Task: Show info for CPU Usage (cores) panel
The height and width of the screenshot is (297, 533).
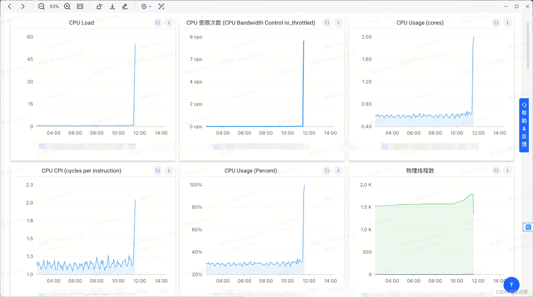Action: click(x=507, y=23)
